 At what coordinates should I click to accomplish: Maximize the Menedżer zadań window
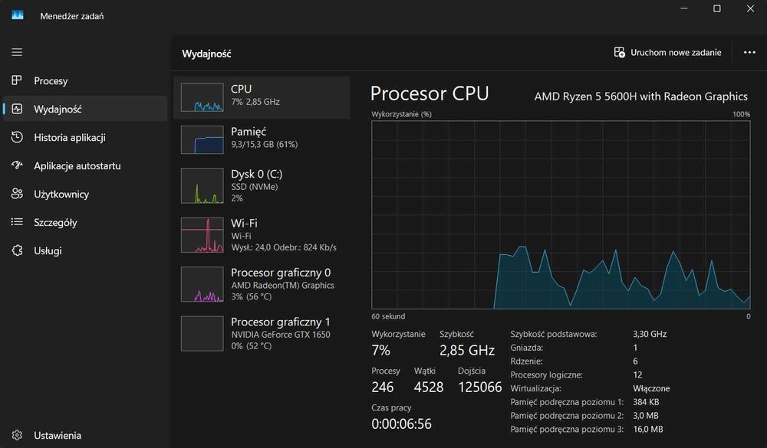click(x=716, y=8)
